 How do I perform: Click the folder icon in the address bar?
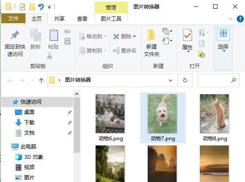52,80
